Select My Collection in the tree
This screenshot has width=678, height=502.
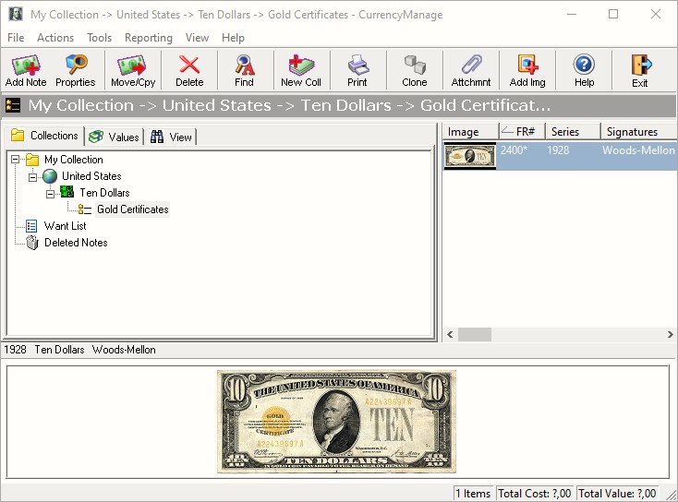click(74, 160)
